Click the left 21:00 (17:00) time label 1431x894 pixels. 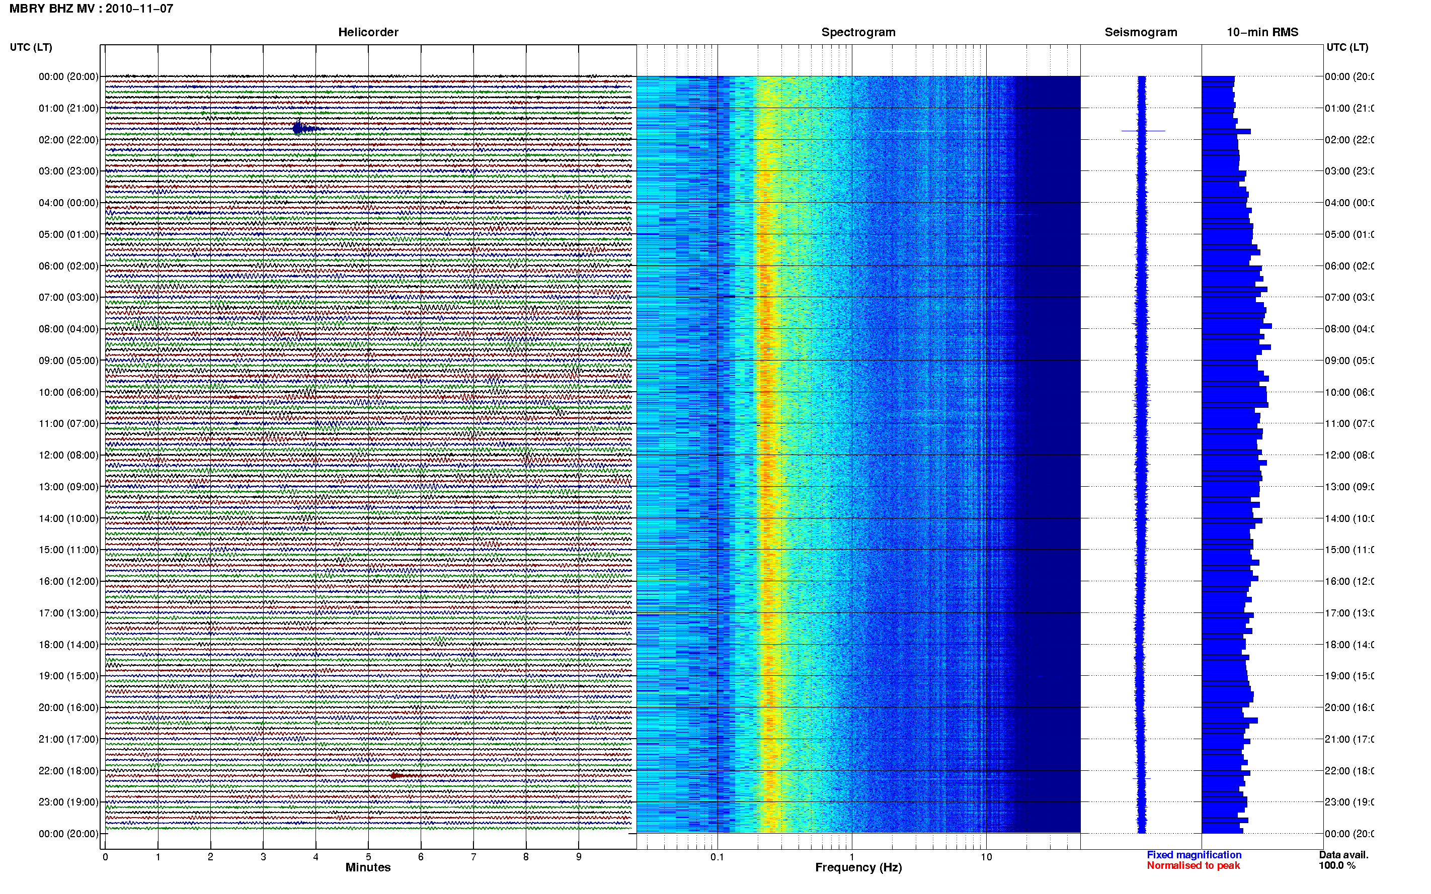pyautogui.click(x=68, y=739)
